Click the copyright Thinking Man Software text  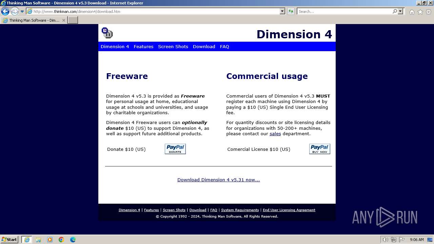click(x=217, y=216)
